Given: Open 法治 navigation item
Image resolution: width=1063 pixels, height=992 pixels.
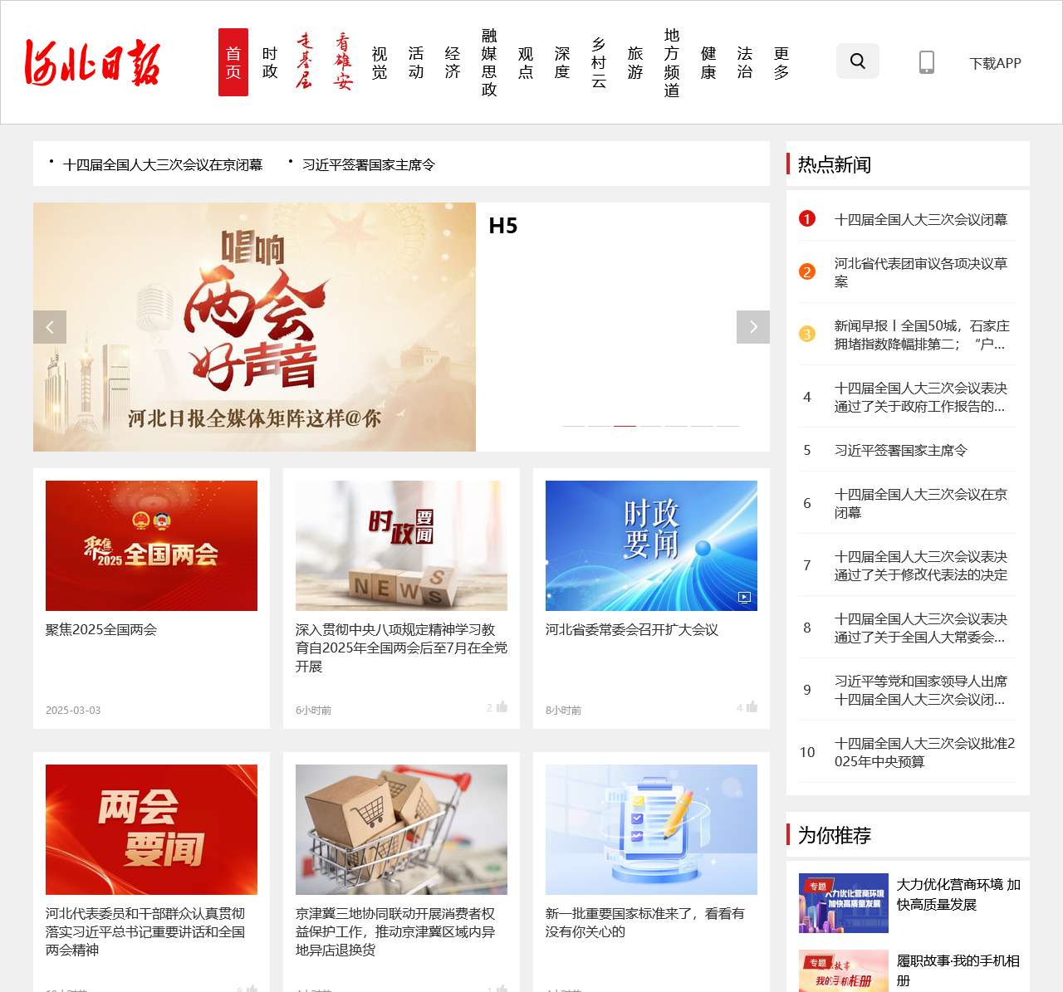Looking at the screenshot, I should pyautogui.click(x=745, y=63).
